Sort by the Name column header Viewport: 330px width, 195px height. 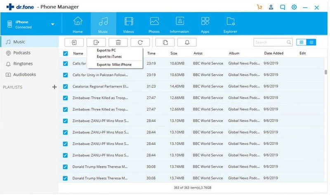78,54
